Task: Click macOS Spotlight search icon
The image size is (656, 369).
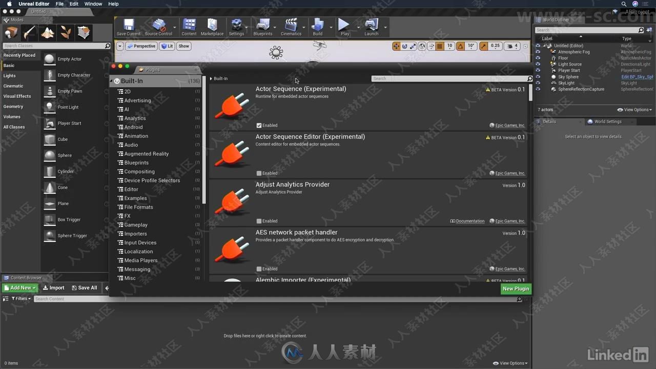Action: point(624,4)
